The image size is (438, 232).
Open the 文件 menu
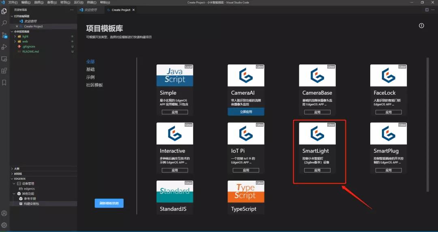tap(13, 2)
